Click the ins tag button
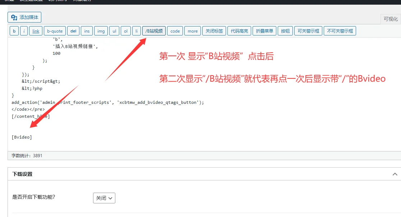The height and width of the screenshot is (217, 401). [87, 31]
